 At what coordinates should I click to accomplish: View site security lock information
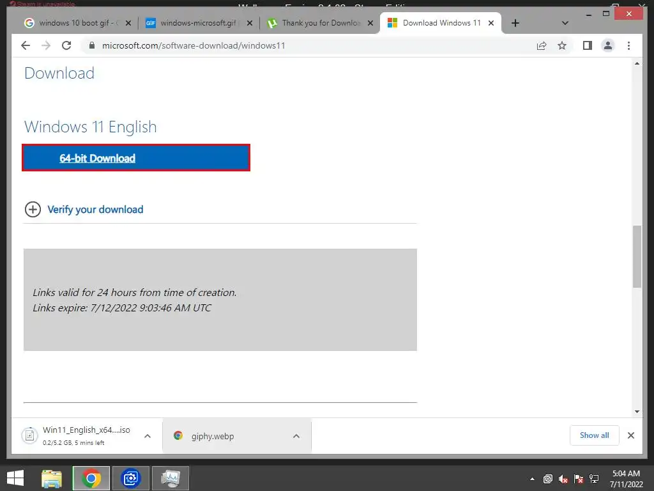pos(92,45)
